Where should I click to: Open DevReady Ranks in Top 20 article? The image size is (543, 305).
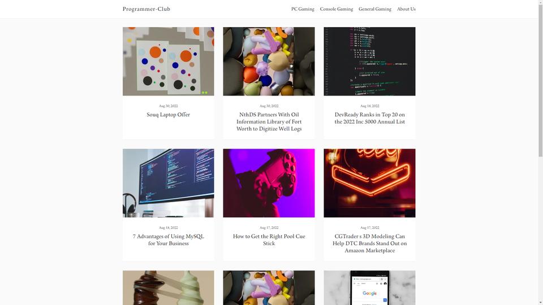tap(369, 118)
